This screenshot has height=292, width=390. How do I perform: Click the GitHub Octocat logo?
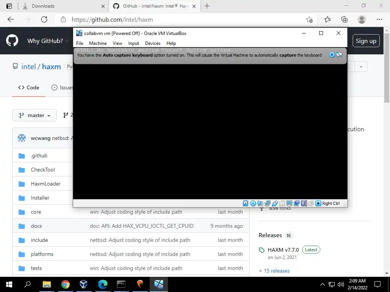click(12, 41)
